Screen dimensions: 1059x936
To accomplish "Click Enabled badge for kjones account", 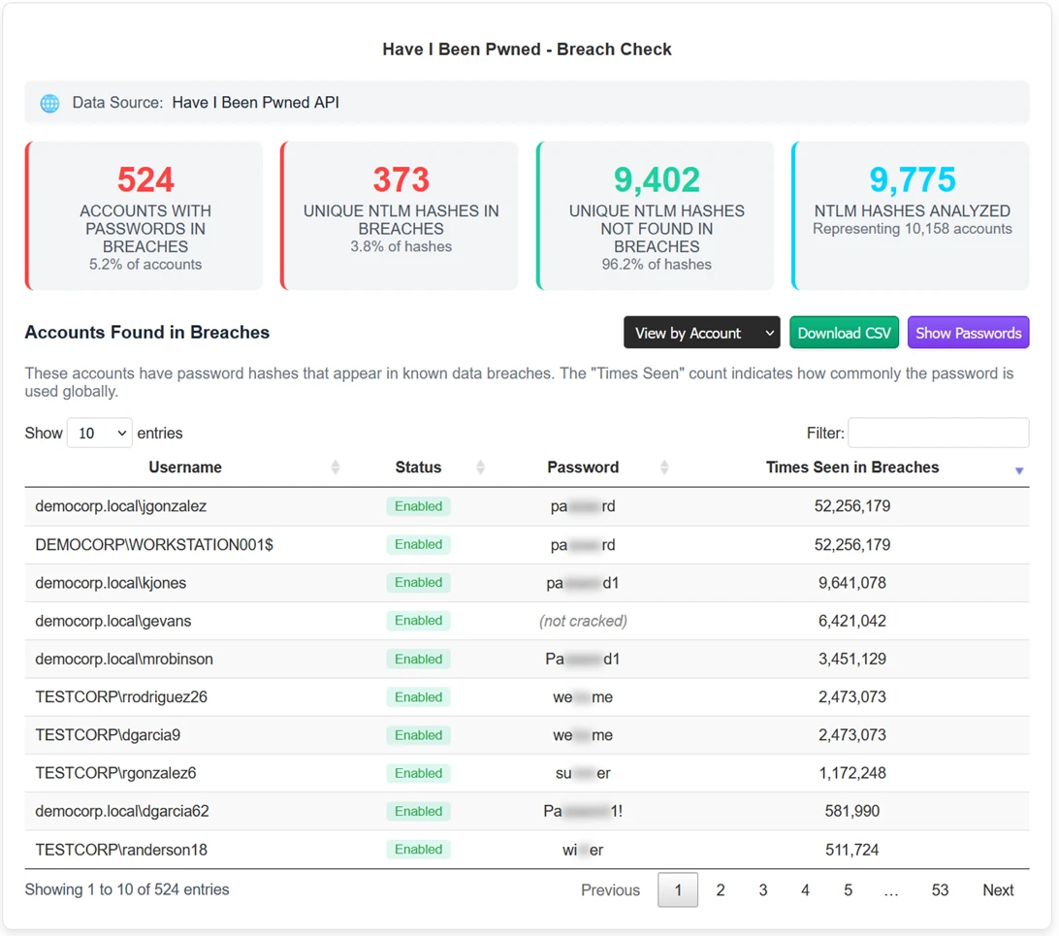I will pyautogui.click(x=418, y=583).
